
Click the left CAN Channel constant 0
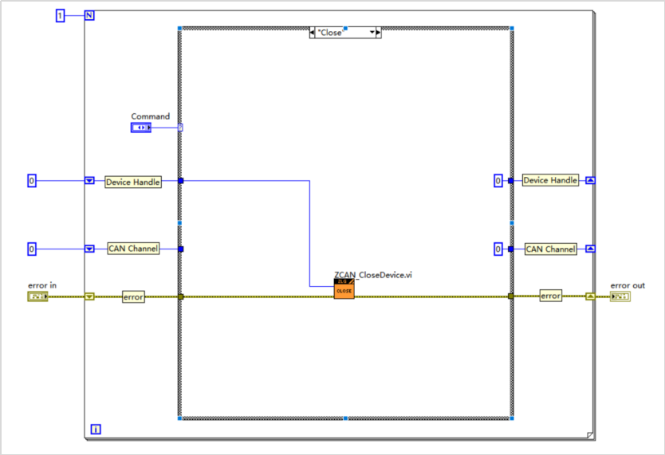coord(32,249)
